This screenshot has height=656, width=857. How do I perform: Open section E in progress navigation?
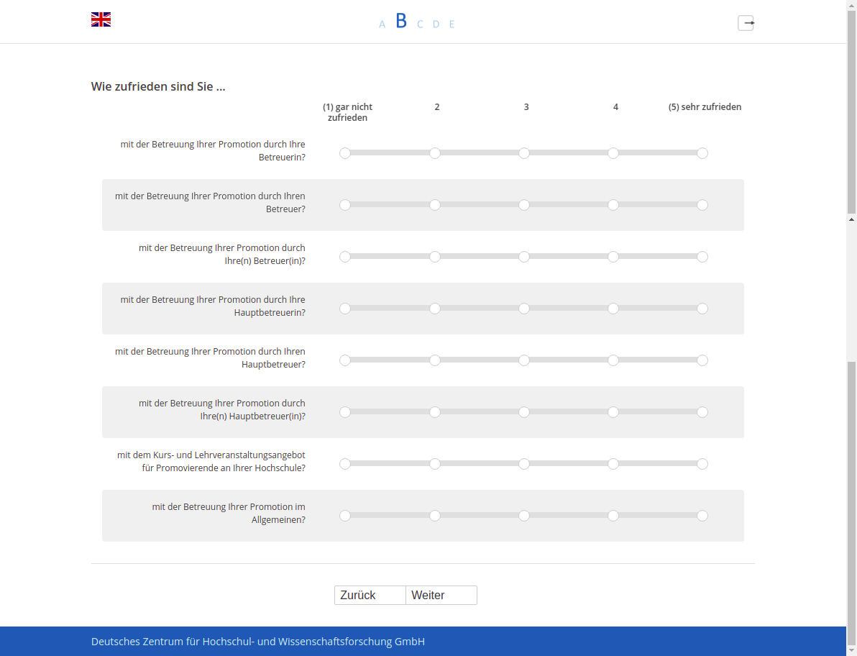[x=452, y=24]
